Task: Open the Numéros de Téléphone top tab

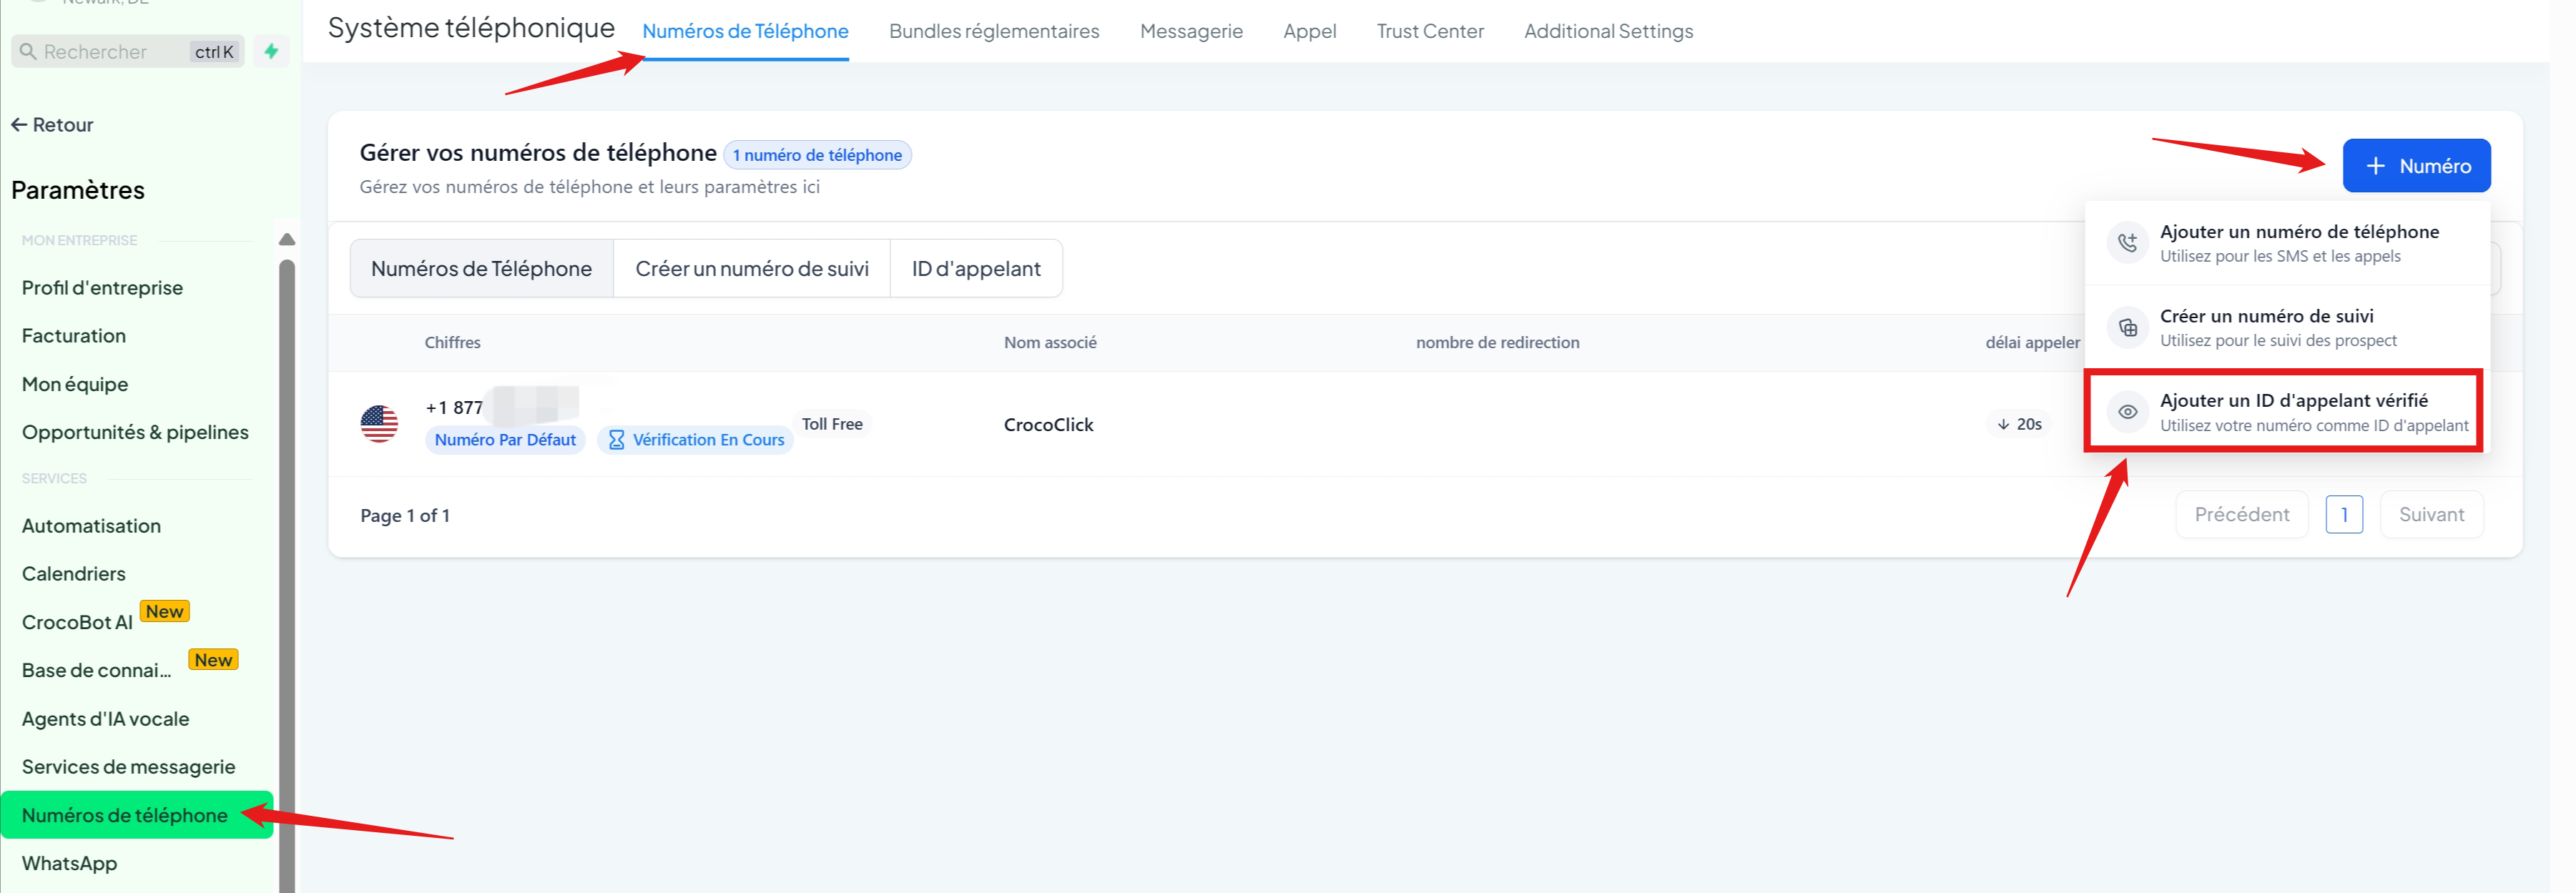Action: (745, 31)
